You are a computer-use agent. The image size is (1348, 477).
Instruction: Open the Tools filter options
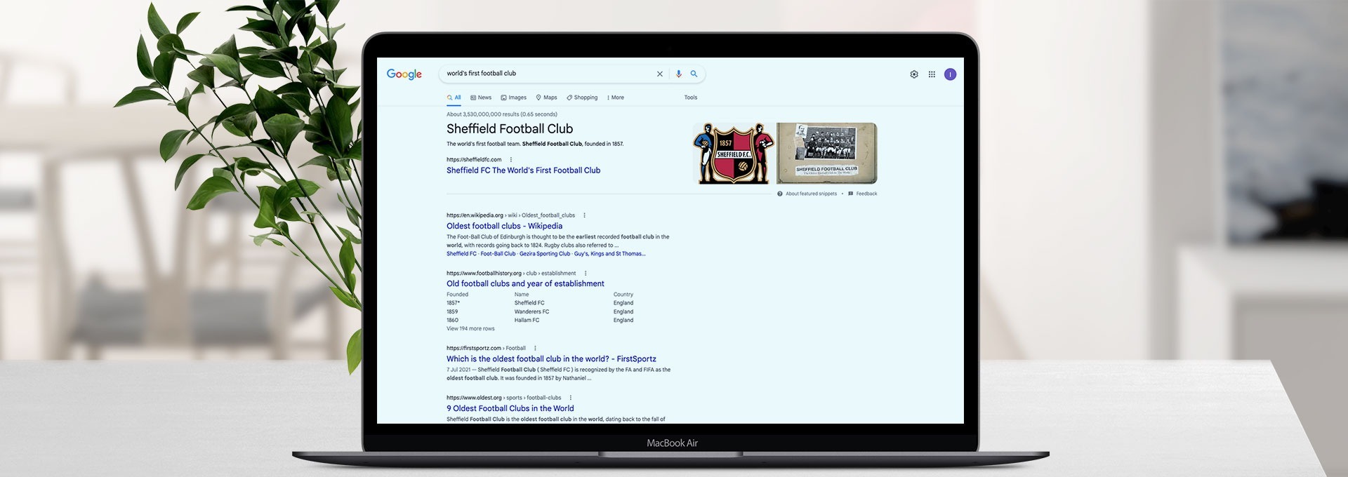691,98
